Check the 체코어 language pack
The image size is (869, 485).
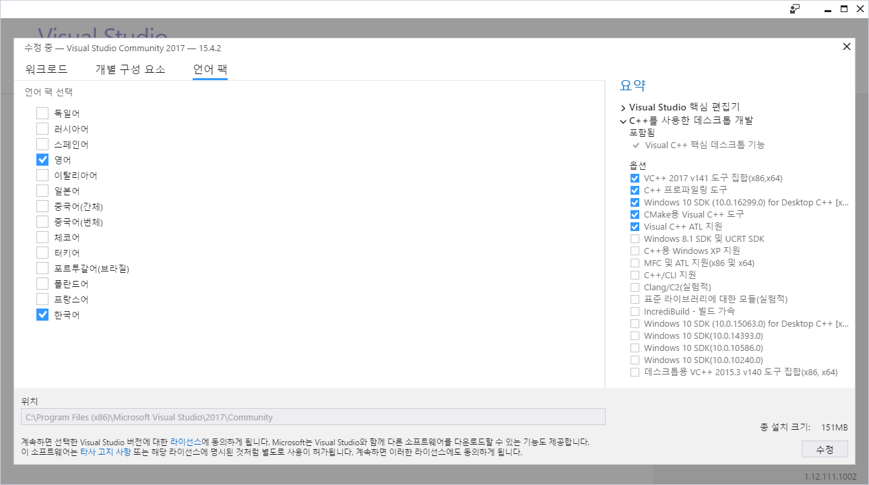(42, 237)
